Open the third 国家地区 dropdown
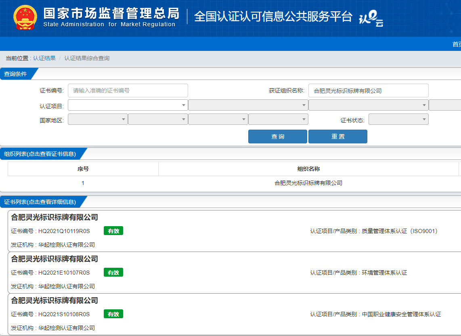Viewport: 461px width, 336px height. (x=218, y=119)
